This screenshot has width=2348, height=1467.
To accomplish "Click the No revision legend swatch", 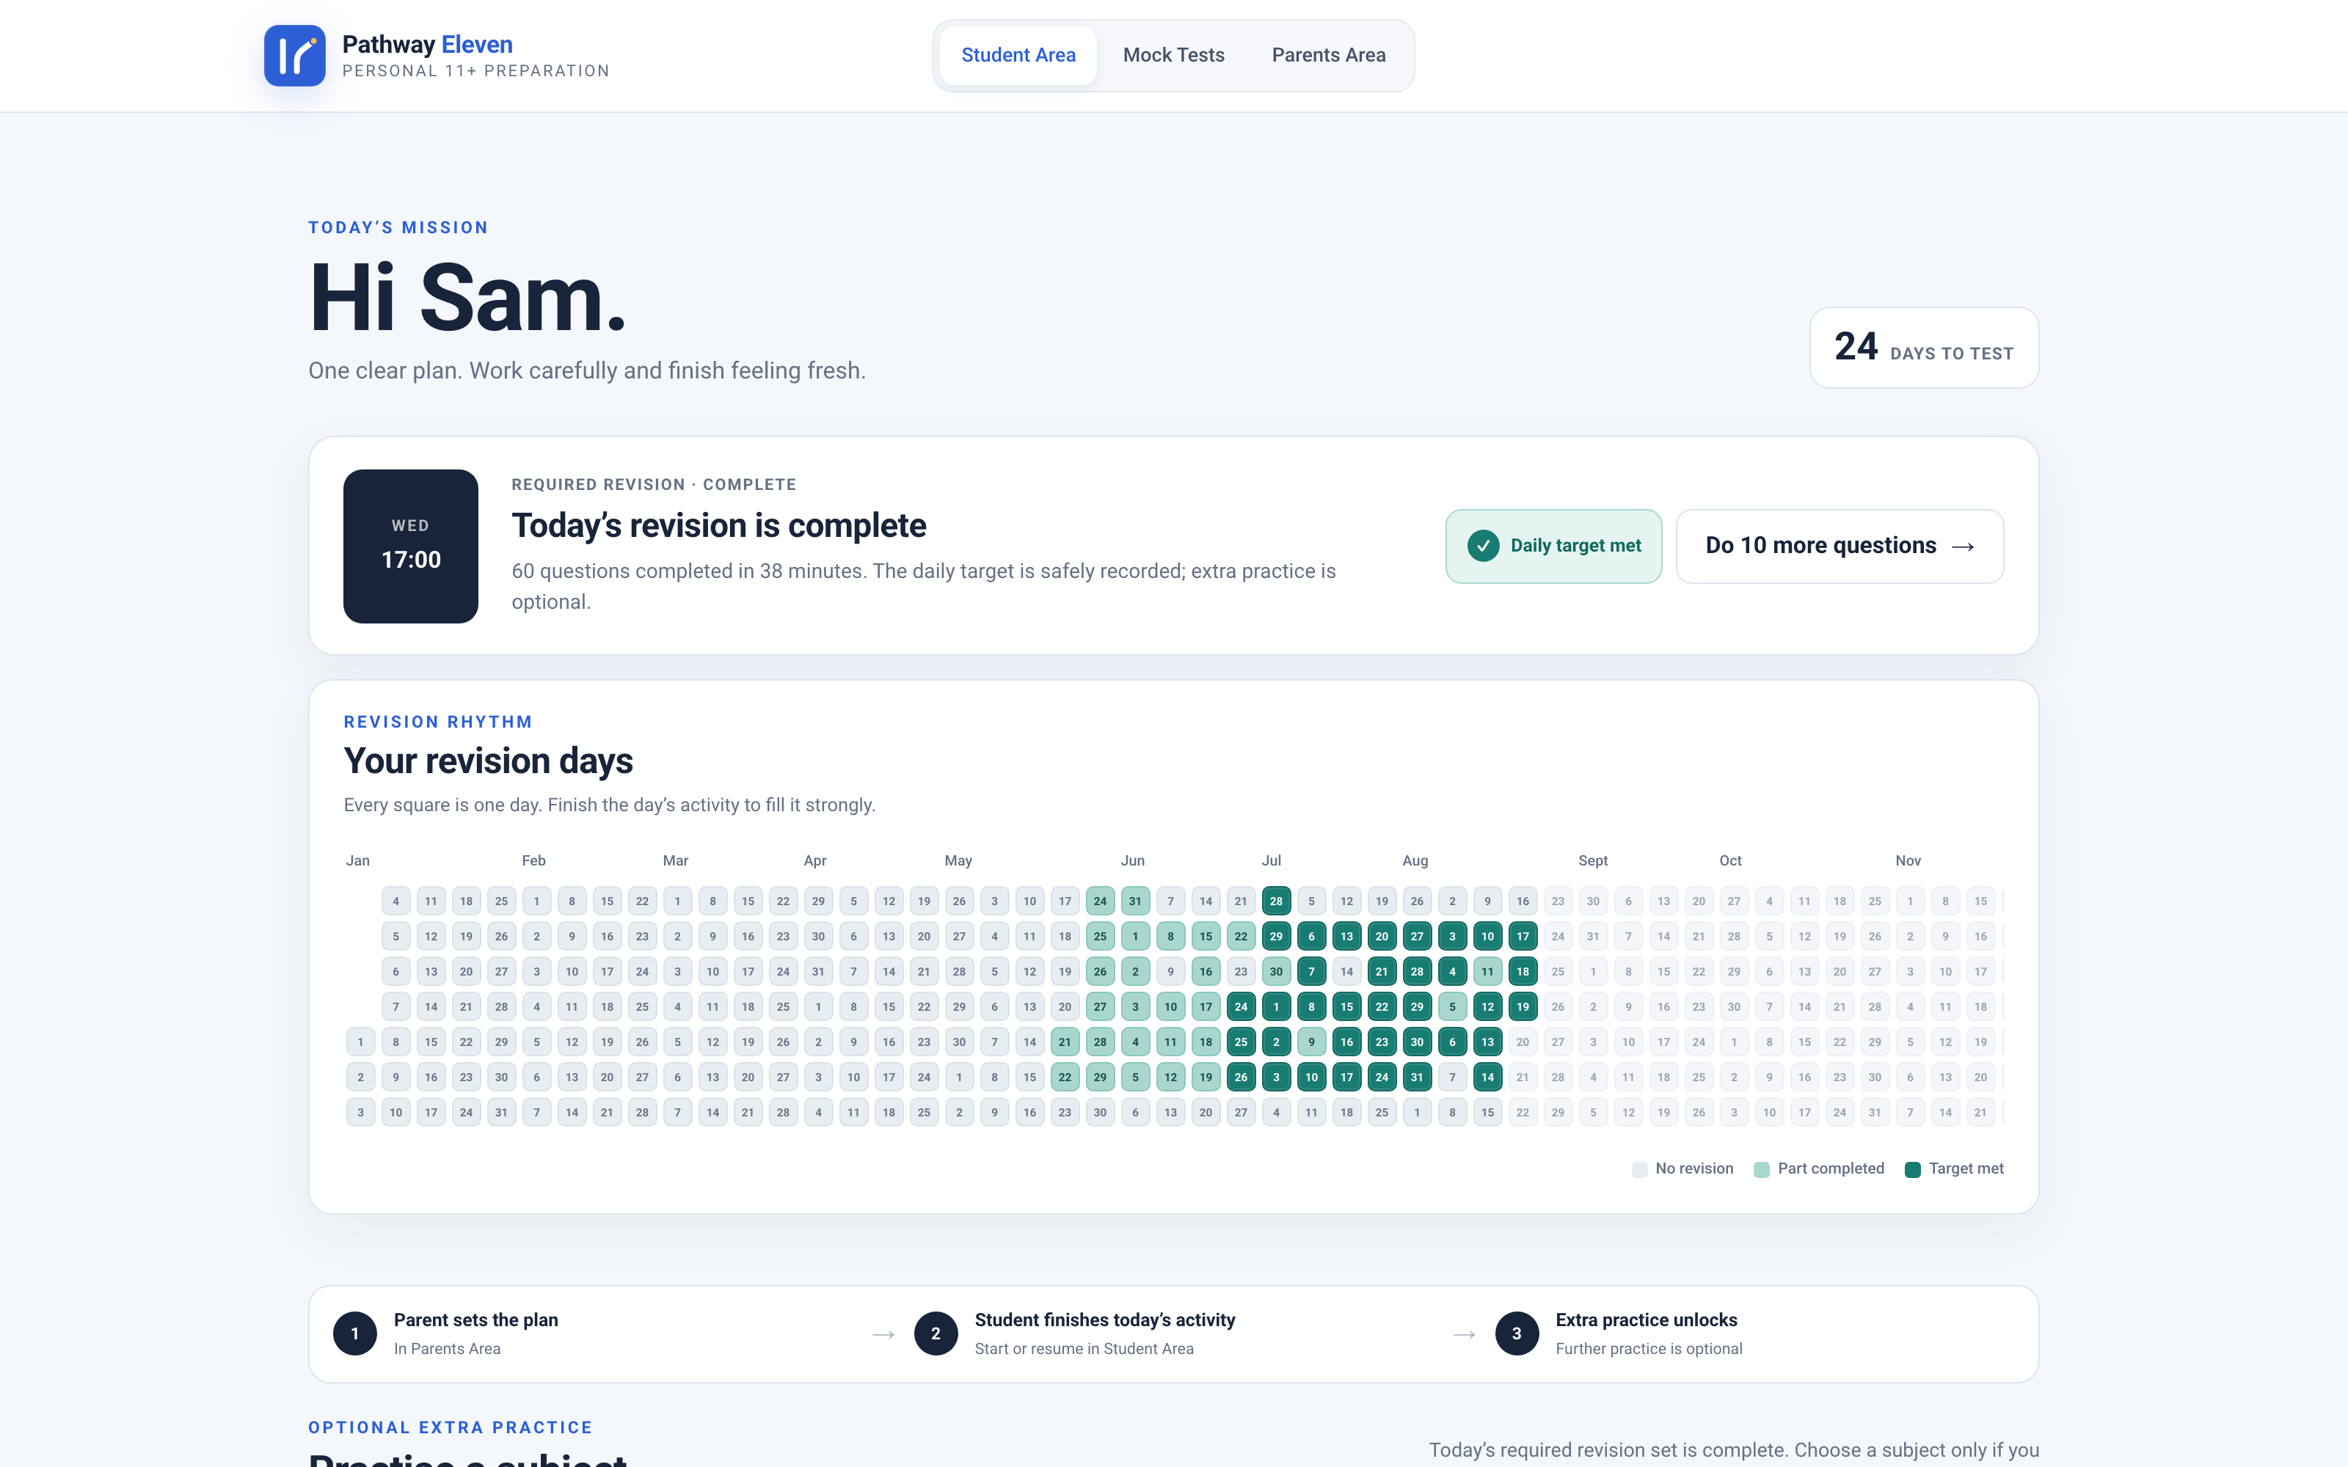I will [x=1640, y=1169].
